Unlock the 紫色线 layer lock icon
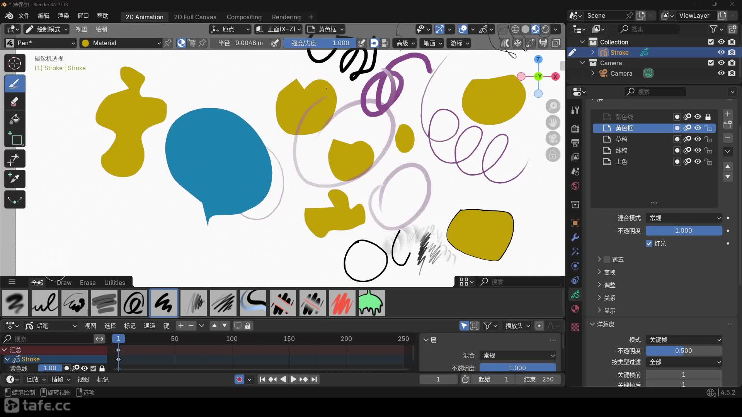 coord(708,117)
